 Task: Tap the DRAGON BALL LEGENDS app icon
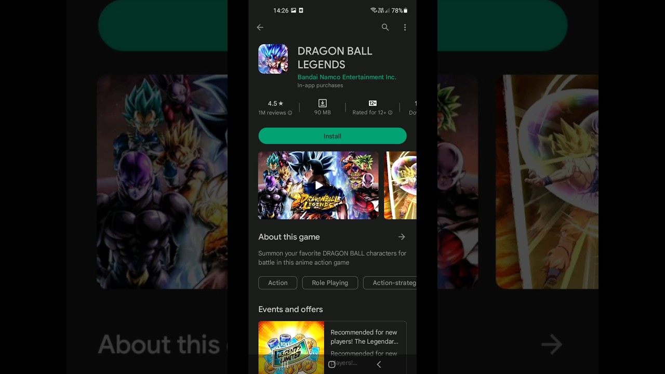(273, 59)
